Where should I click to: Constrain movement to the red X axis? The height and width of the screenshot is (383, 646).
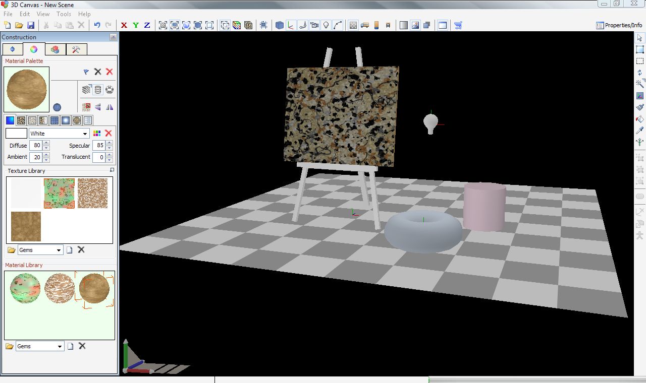tap(124, 25)
